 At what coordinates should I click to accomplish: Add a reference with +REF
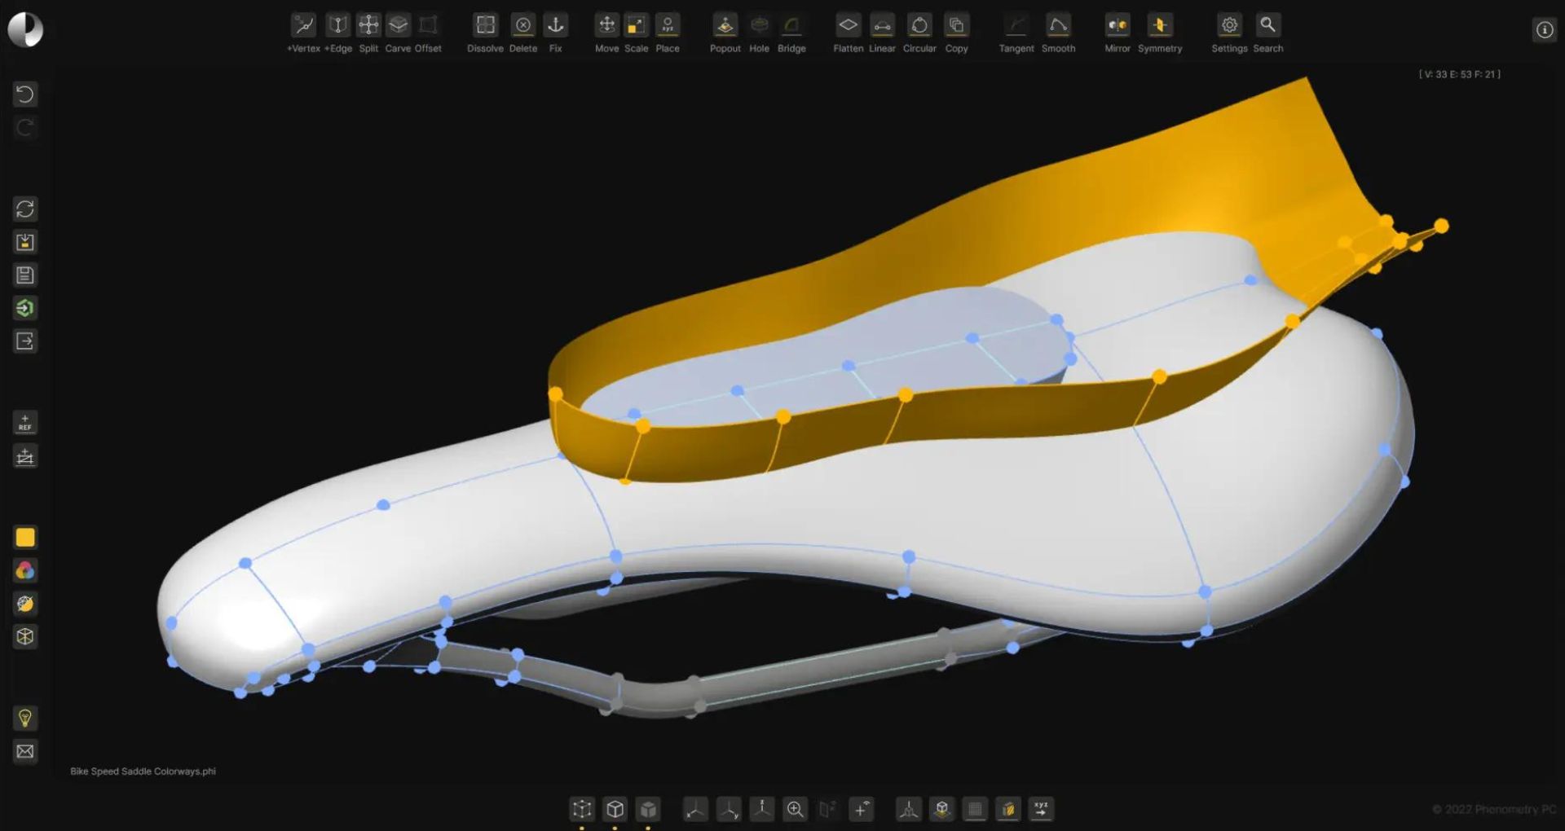pos(25,423)
